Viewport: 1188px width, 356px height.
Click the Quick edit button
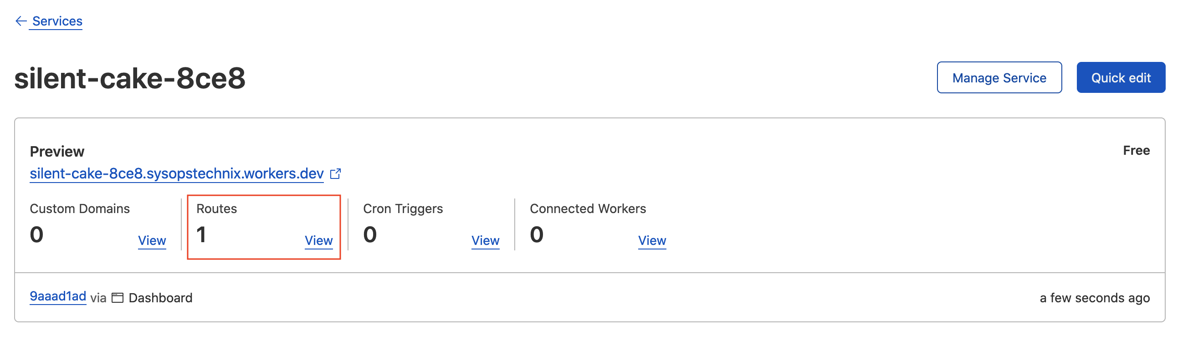coord(1120,78)
